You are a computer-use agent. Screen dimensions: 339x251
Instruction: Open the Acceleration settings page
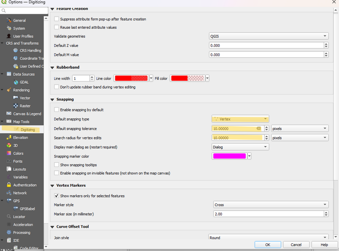(x=23, y=224)
